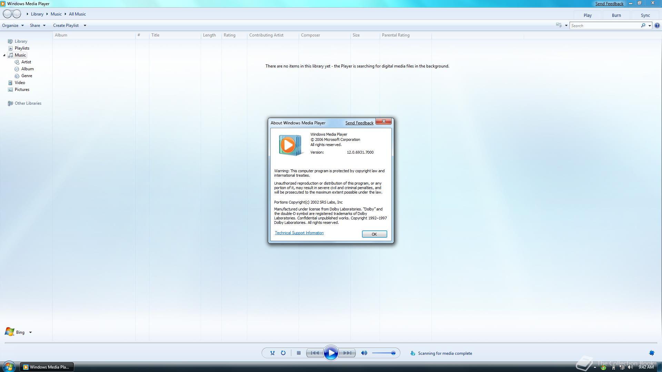Click the search magnifier icon
Image resolution: width=662 pixels, height=372 pixels.
click(643, 25)
